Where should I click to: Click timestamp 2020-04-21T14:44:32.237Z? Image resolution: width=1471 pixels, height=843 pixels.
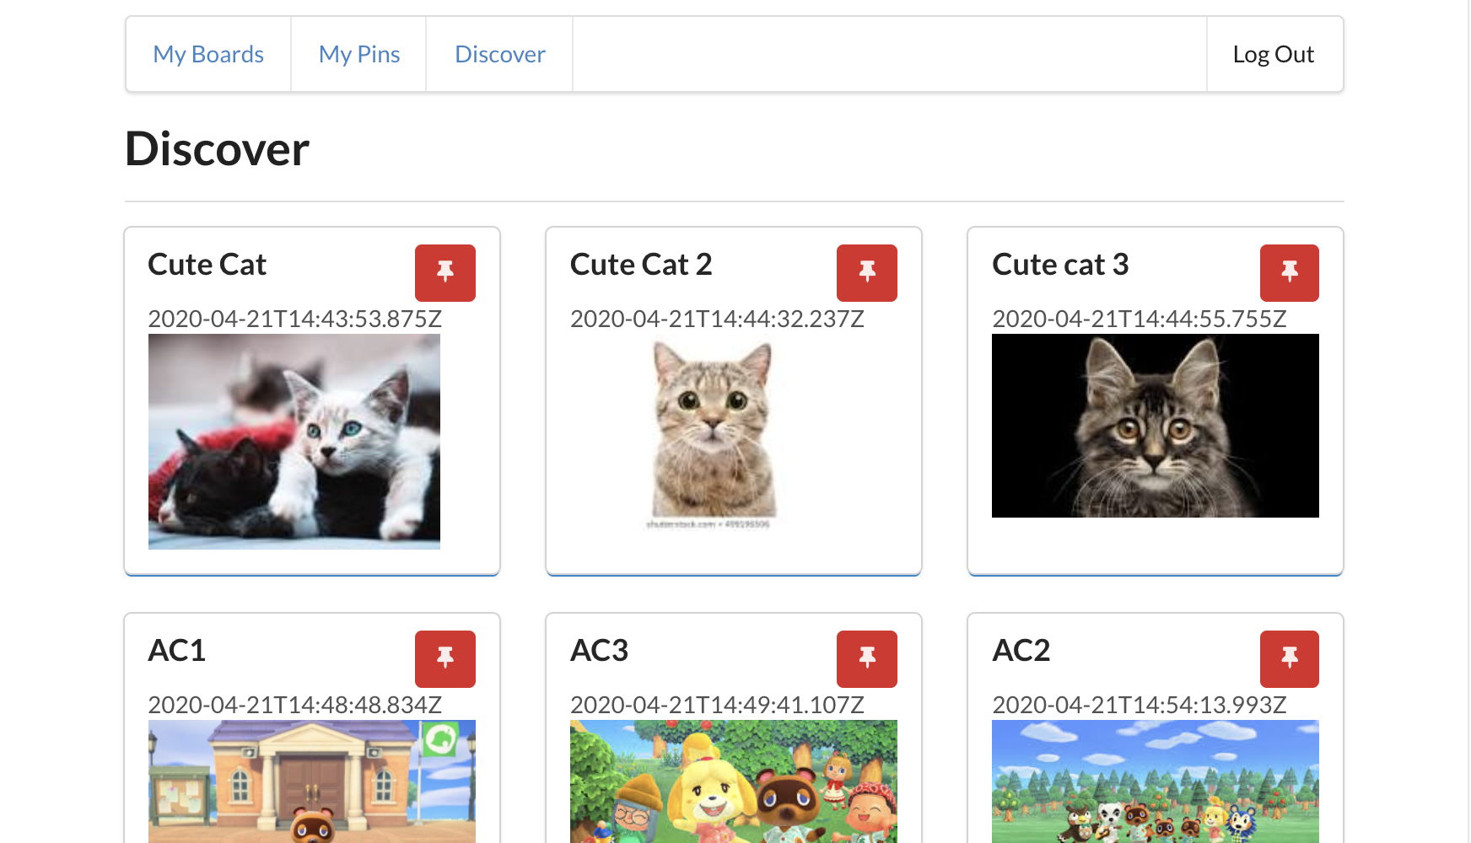718,319
